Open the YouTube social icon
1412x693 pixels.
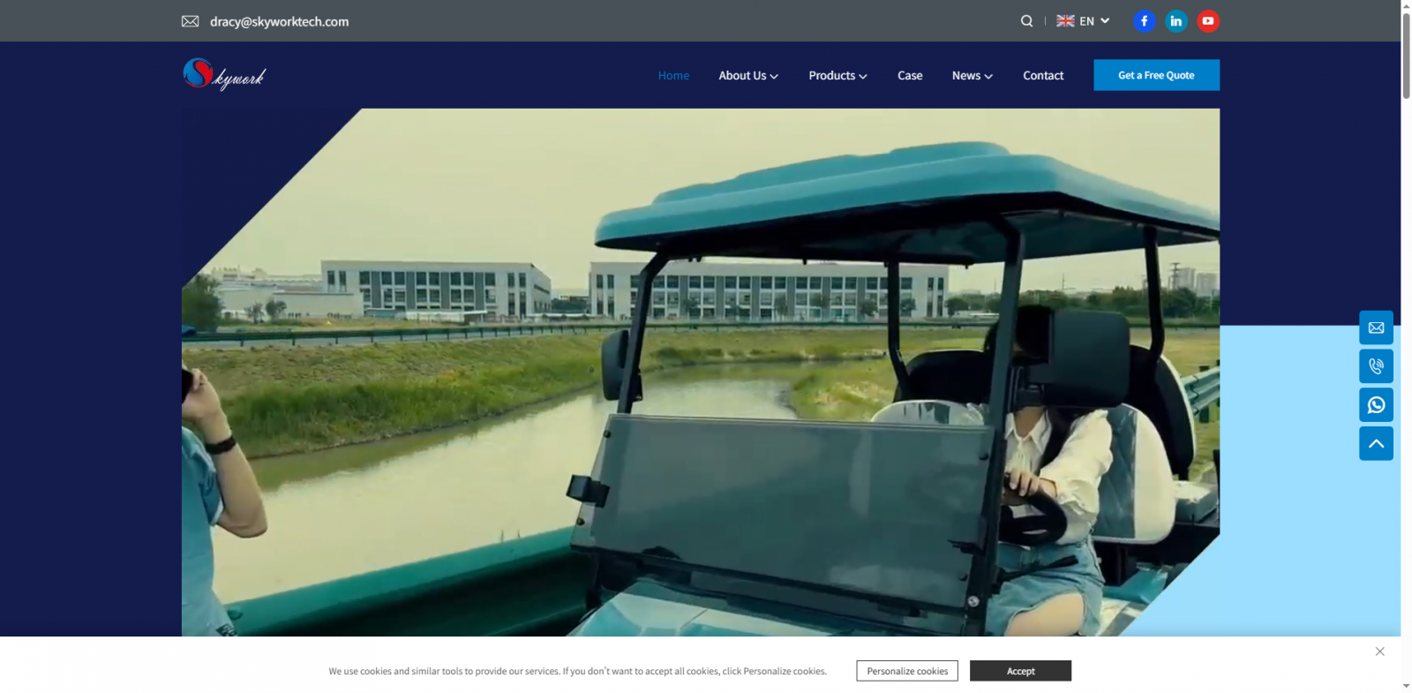(x=1207, y=21)
